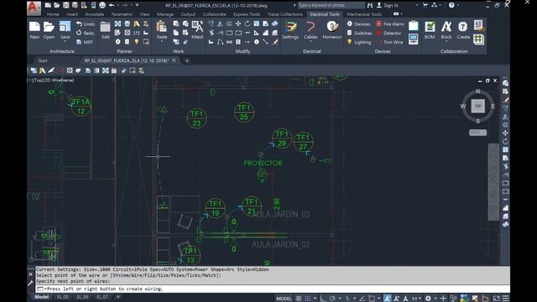Viewport: 537px width, 302px height.
Task: Click the Open folder button in Architecture panel
Action: [x=49, y=30]
